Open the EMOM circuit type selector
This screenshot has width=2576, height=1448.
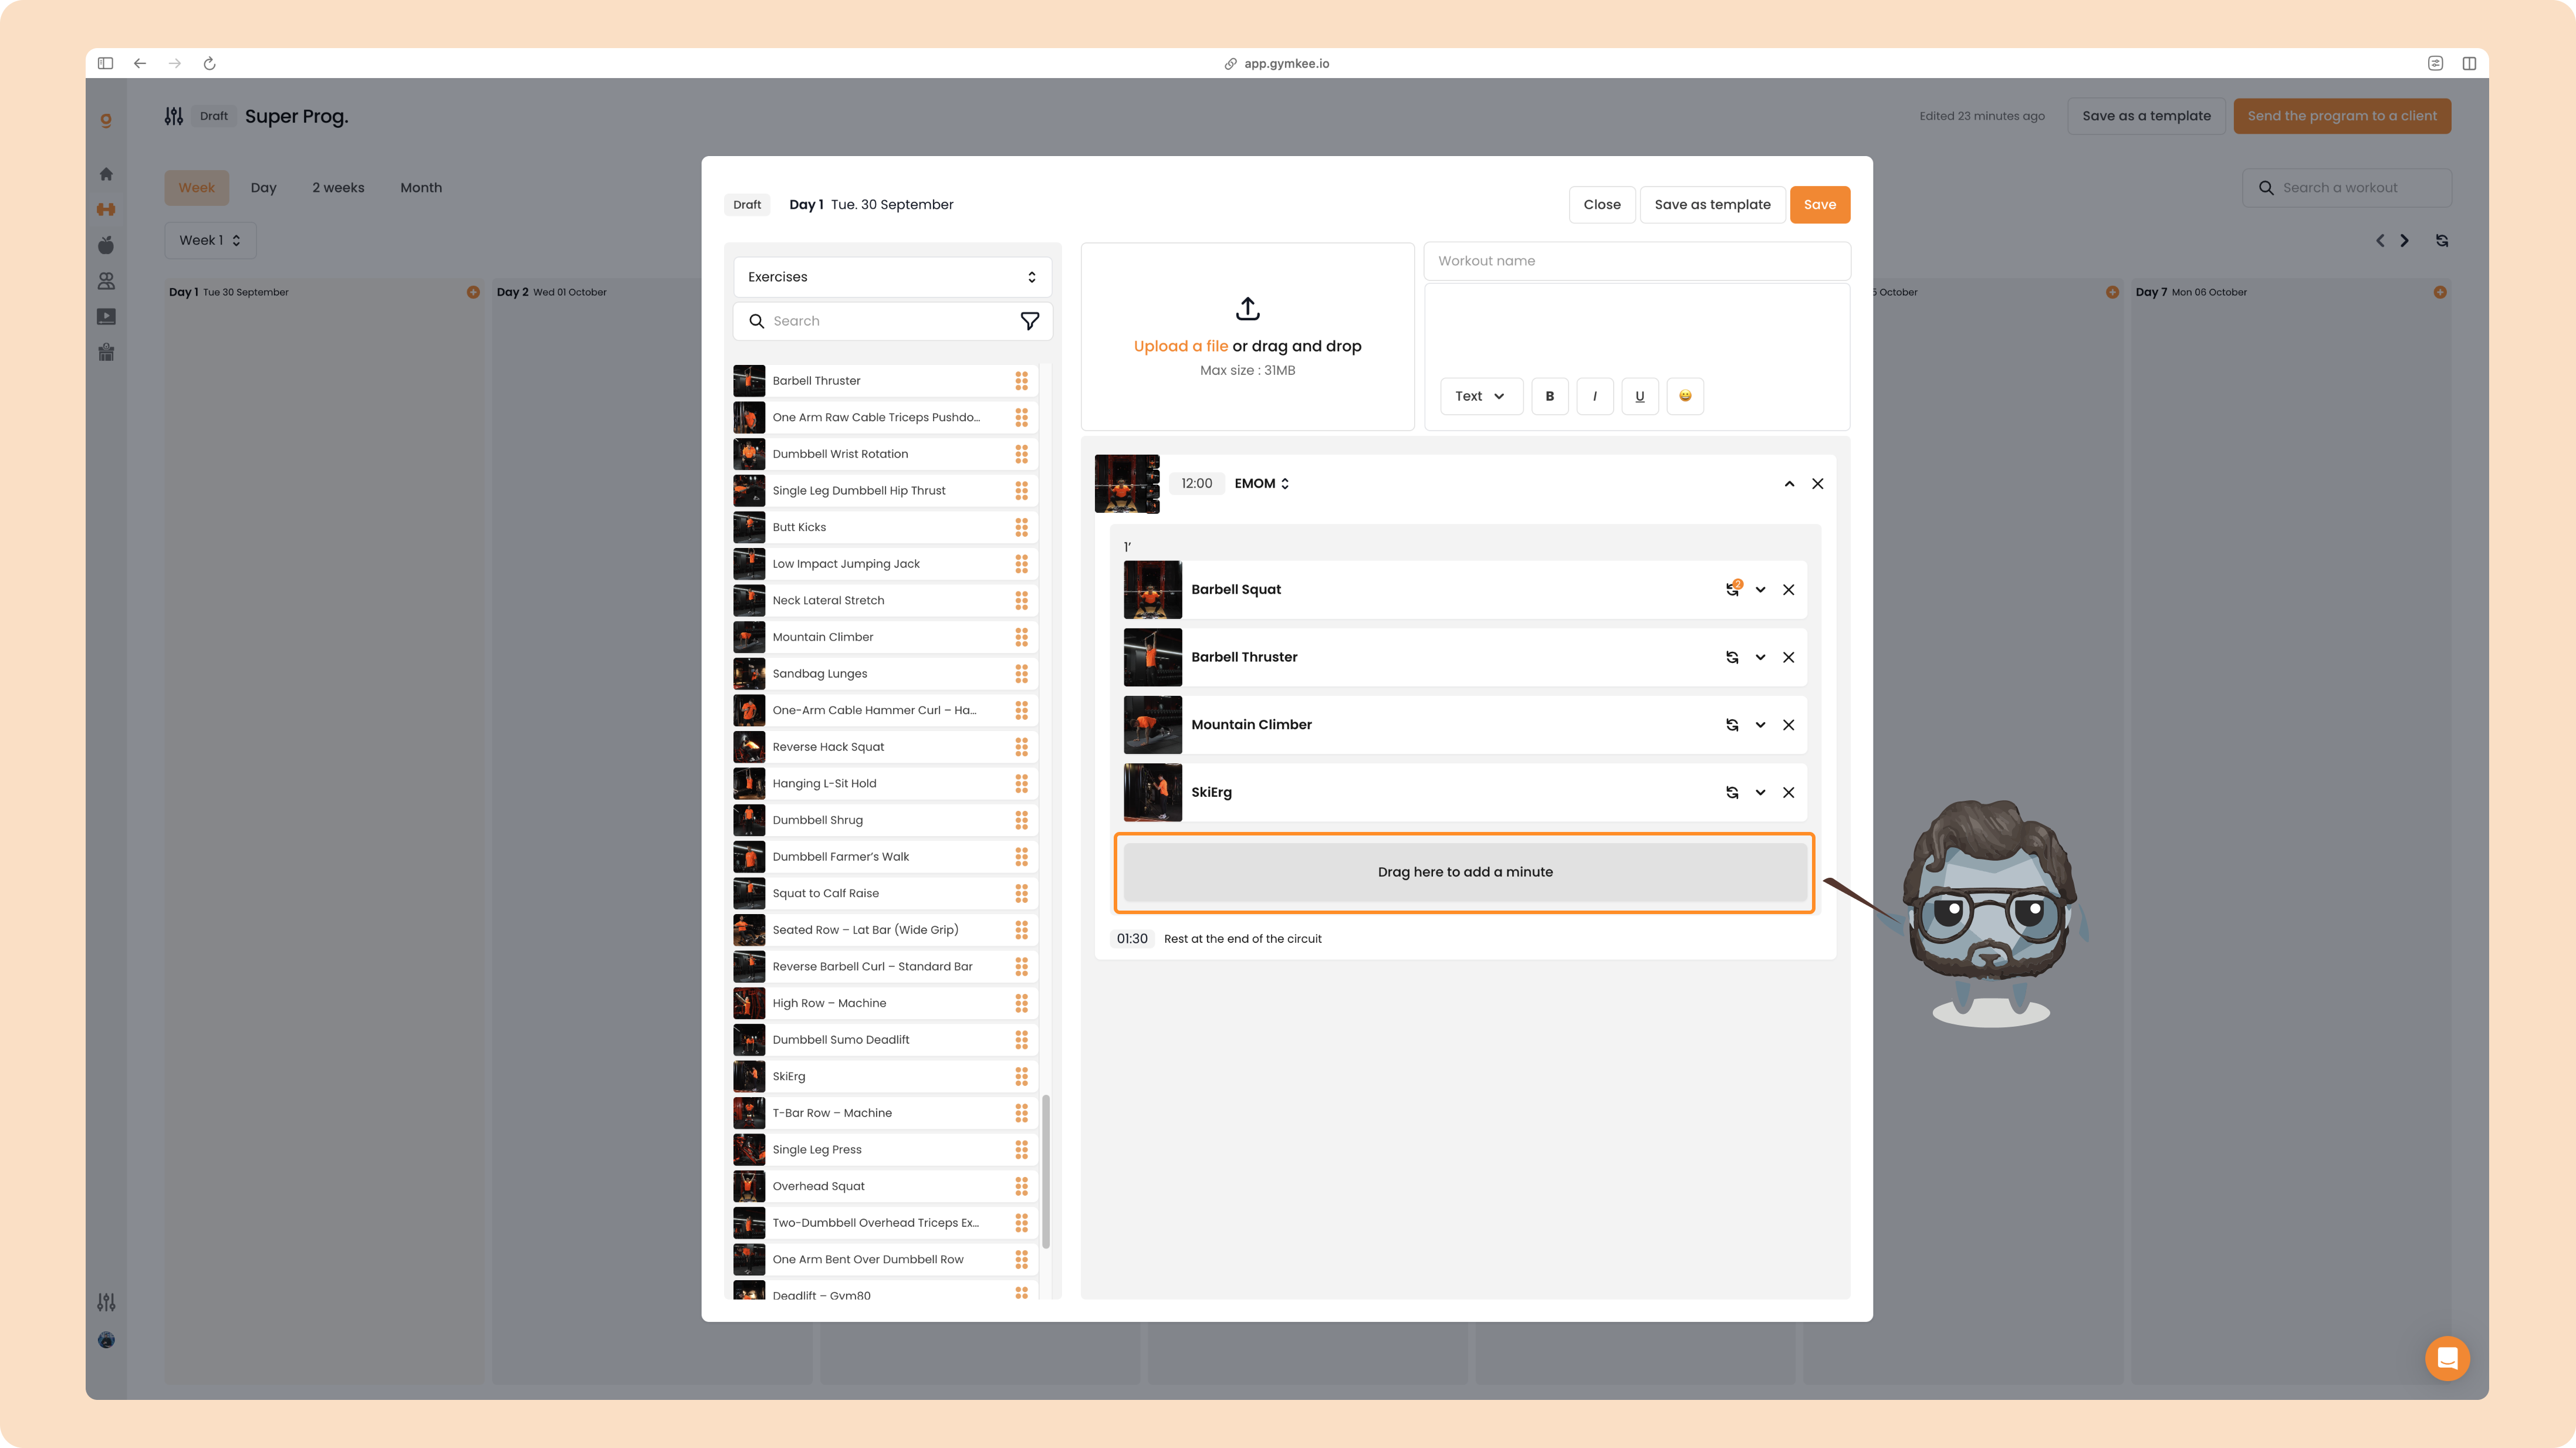1261,483
